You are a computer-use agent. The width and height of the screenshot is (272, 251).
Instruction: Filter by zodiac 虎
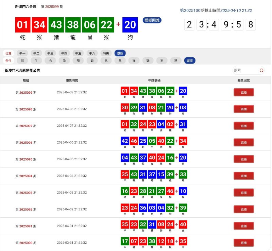(50, 61)
